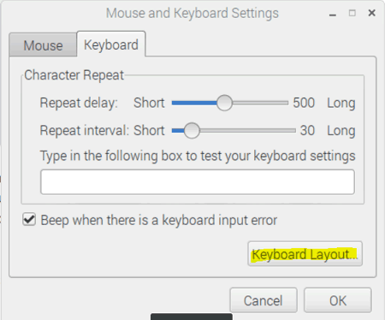
Task: Click the unfilled Repeat delay track toward Long
Action: tap(260, 103)
